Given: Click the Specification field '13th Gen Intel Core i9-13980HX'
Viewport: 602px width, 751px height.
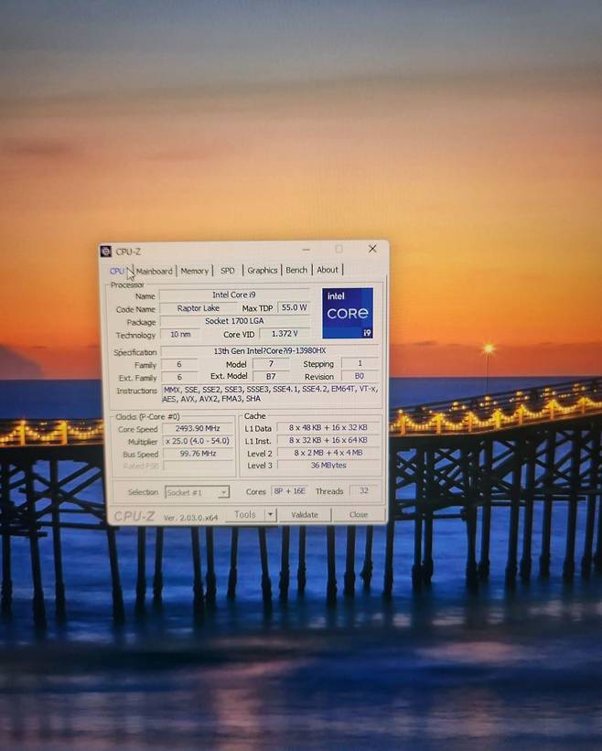Looking at the screenshot, I should 270,351.
